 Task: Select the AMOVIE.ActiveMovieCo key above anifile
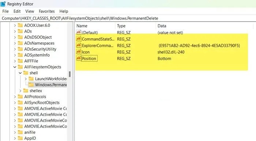click(46, 126)
